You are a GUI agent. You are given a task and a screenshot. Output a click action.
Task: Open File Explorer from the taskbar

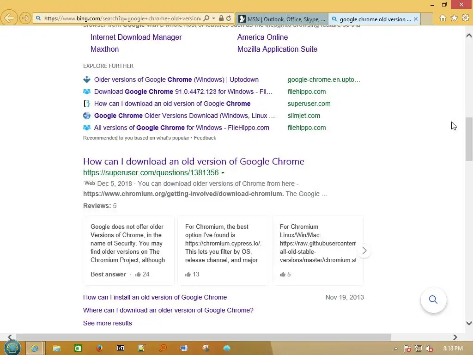(x=57, y=349)
